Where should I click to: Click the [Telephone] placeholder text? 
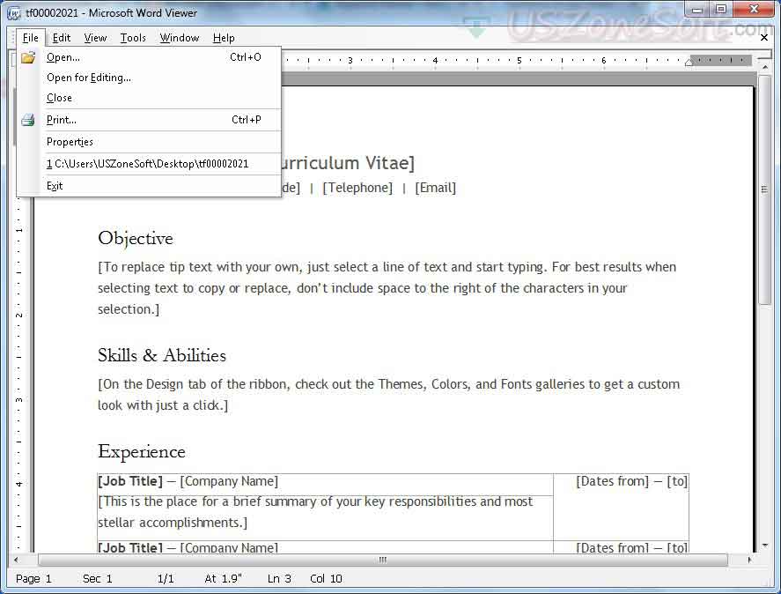357,188
